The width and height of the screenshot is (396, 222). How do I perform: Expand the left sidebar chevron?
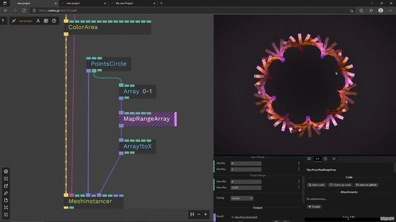(x=3, y=20)
